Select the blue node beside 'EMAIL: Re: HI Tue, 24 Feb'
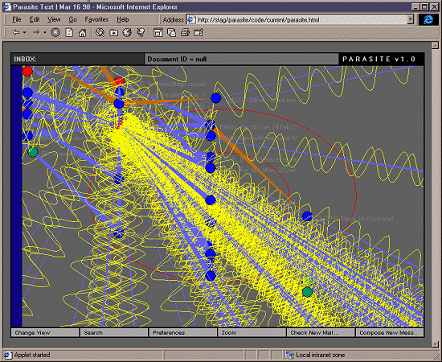This screenshot has width=442, height=362. pos(211,125)
